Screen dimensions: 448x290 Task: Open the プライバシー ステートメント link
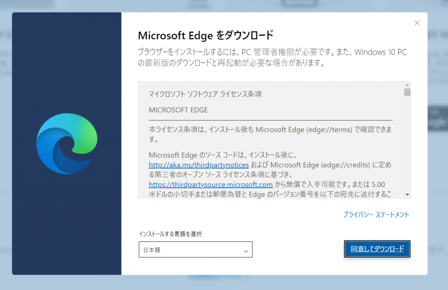click(x=376, y=214)
